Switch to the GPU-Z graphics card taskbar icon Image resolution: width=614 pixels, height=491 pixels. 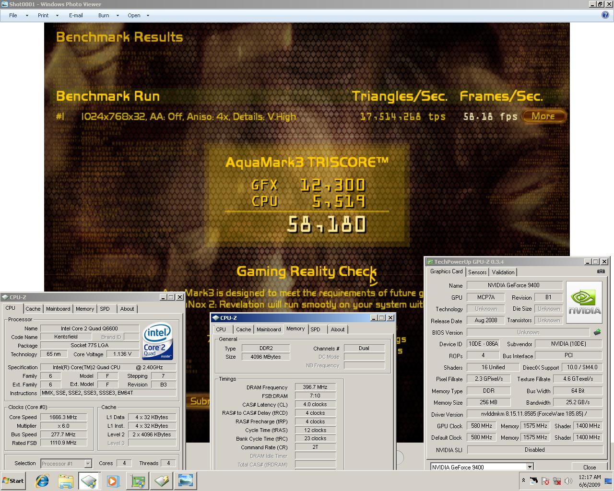click(x=138, y=481)
